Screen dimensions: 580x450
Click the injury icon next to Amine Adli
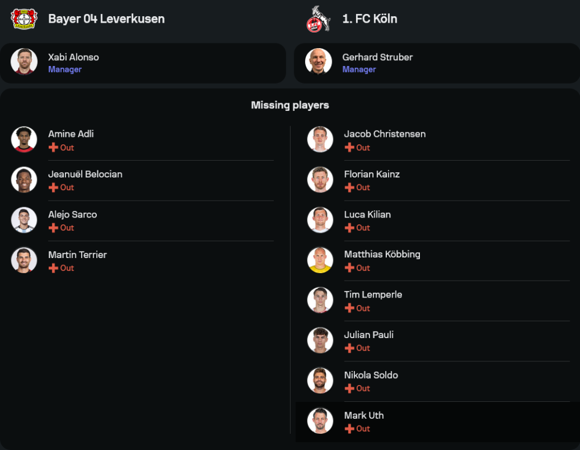tap(53, 147)
